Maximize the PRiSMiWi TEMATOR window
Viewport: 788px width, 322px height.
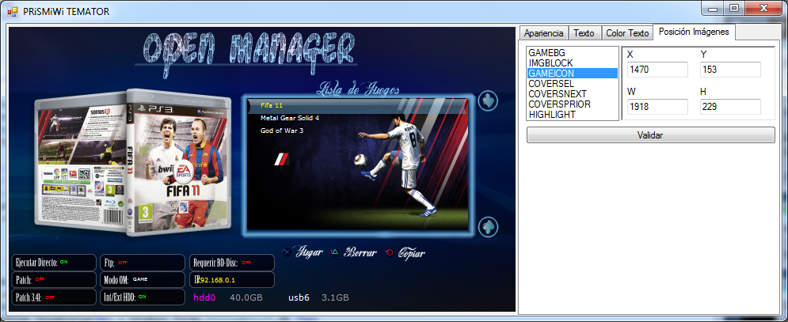click(734, 9)
